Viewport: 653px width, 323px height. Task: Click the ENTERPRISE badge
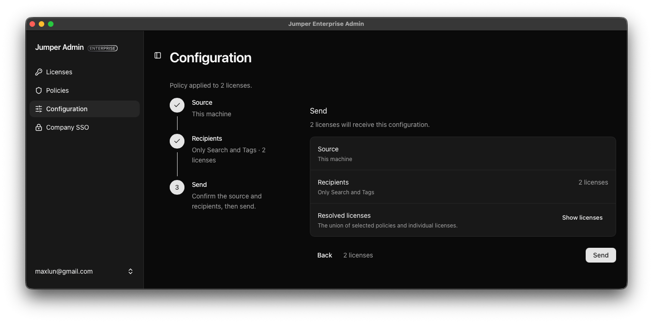[102, 48]
